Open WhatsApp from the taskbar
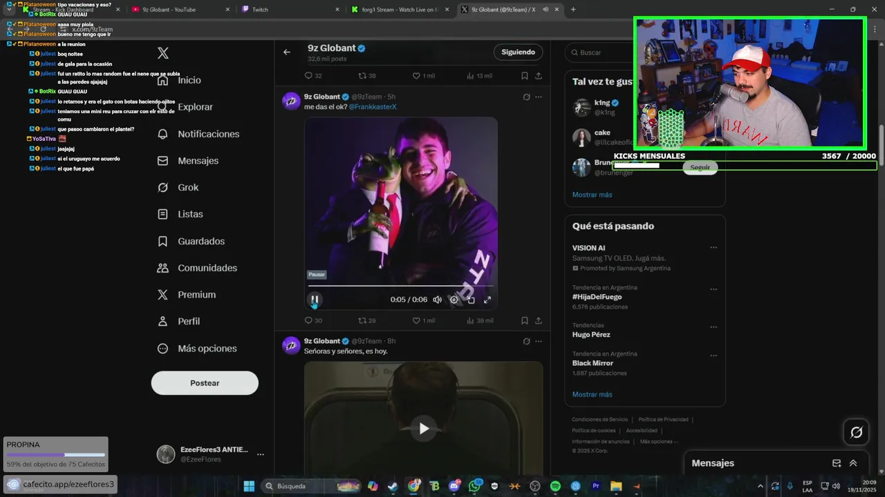Image resolution: width=885 pixels, height=497 pixels. 474,486
